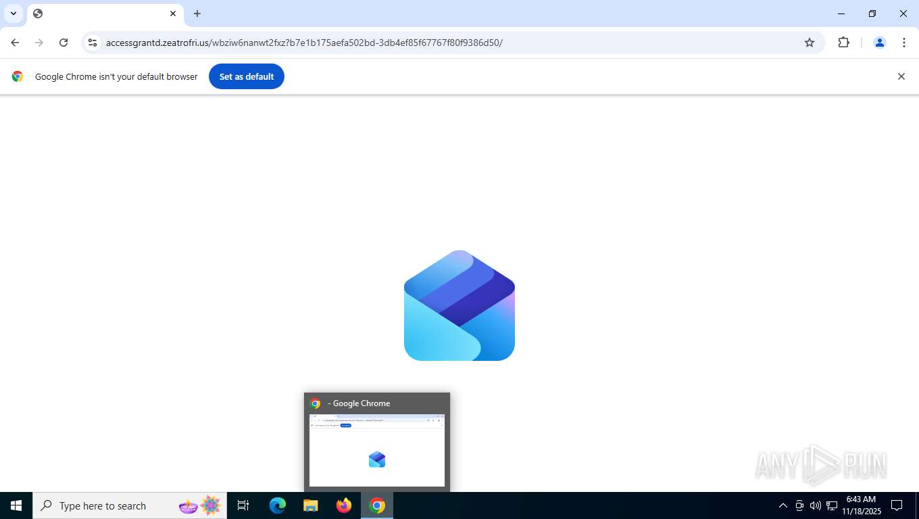Minimize the Chrome window
Viewport: 919px width, 519px height.
[841, 14]
